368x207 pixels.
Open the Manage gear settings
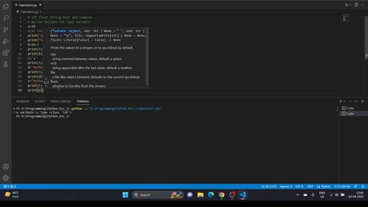pyautogui.click(x=6, y=178)
